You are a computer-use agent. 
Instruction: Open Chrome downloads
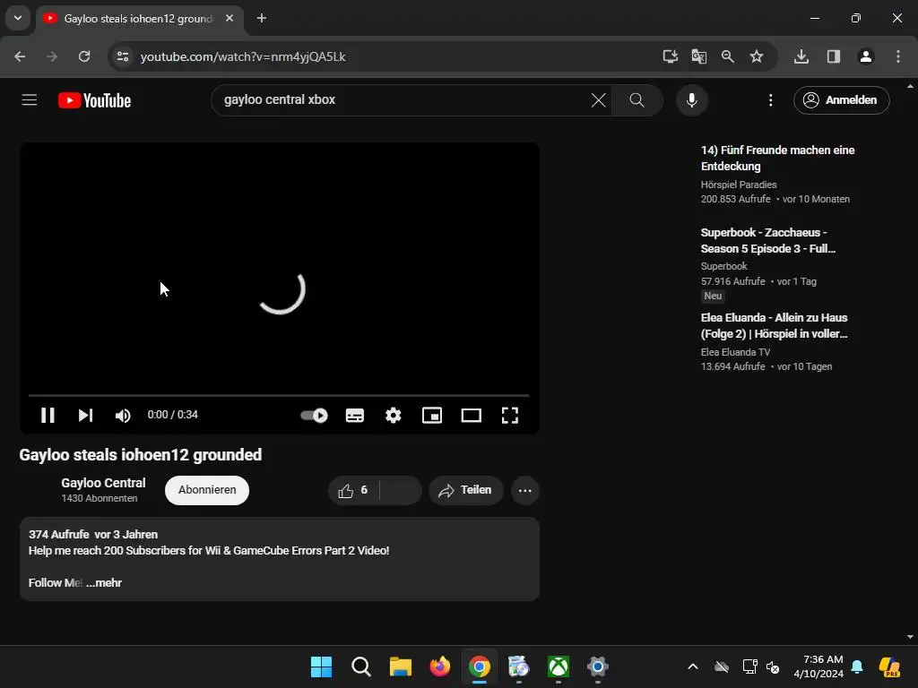pyautogui.click(x=801, y=56)
